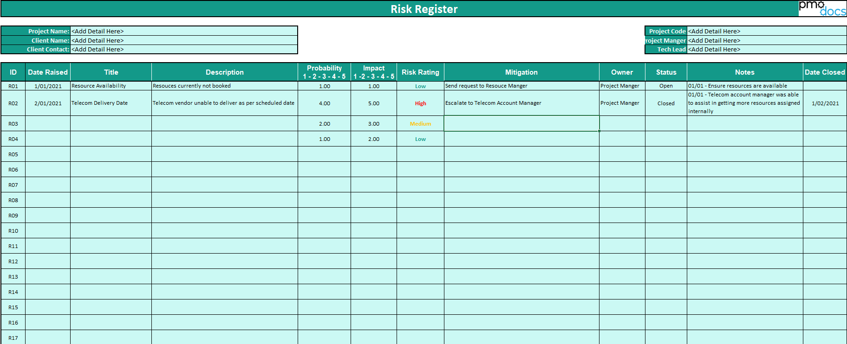This screenshot has height=344, width=847.
Task: Click the Medium risk rating cell
Action: point(420,123)
